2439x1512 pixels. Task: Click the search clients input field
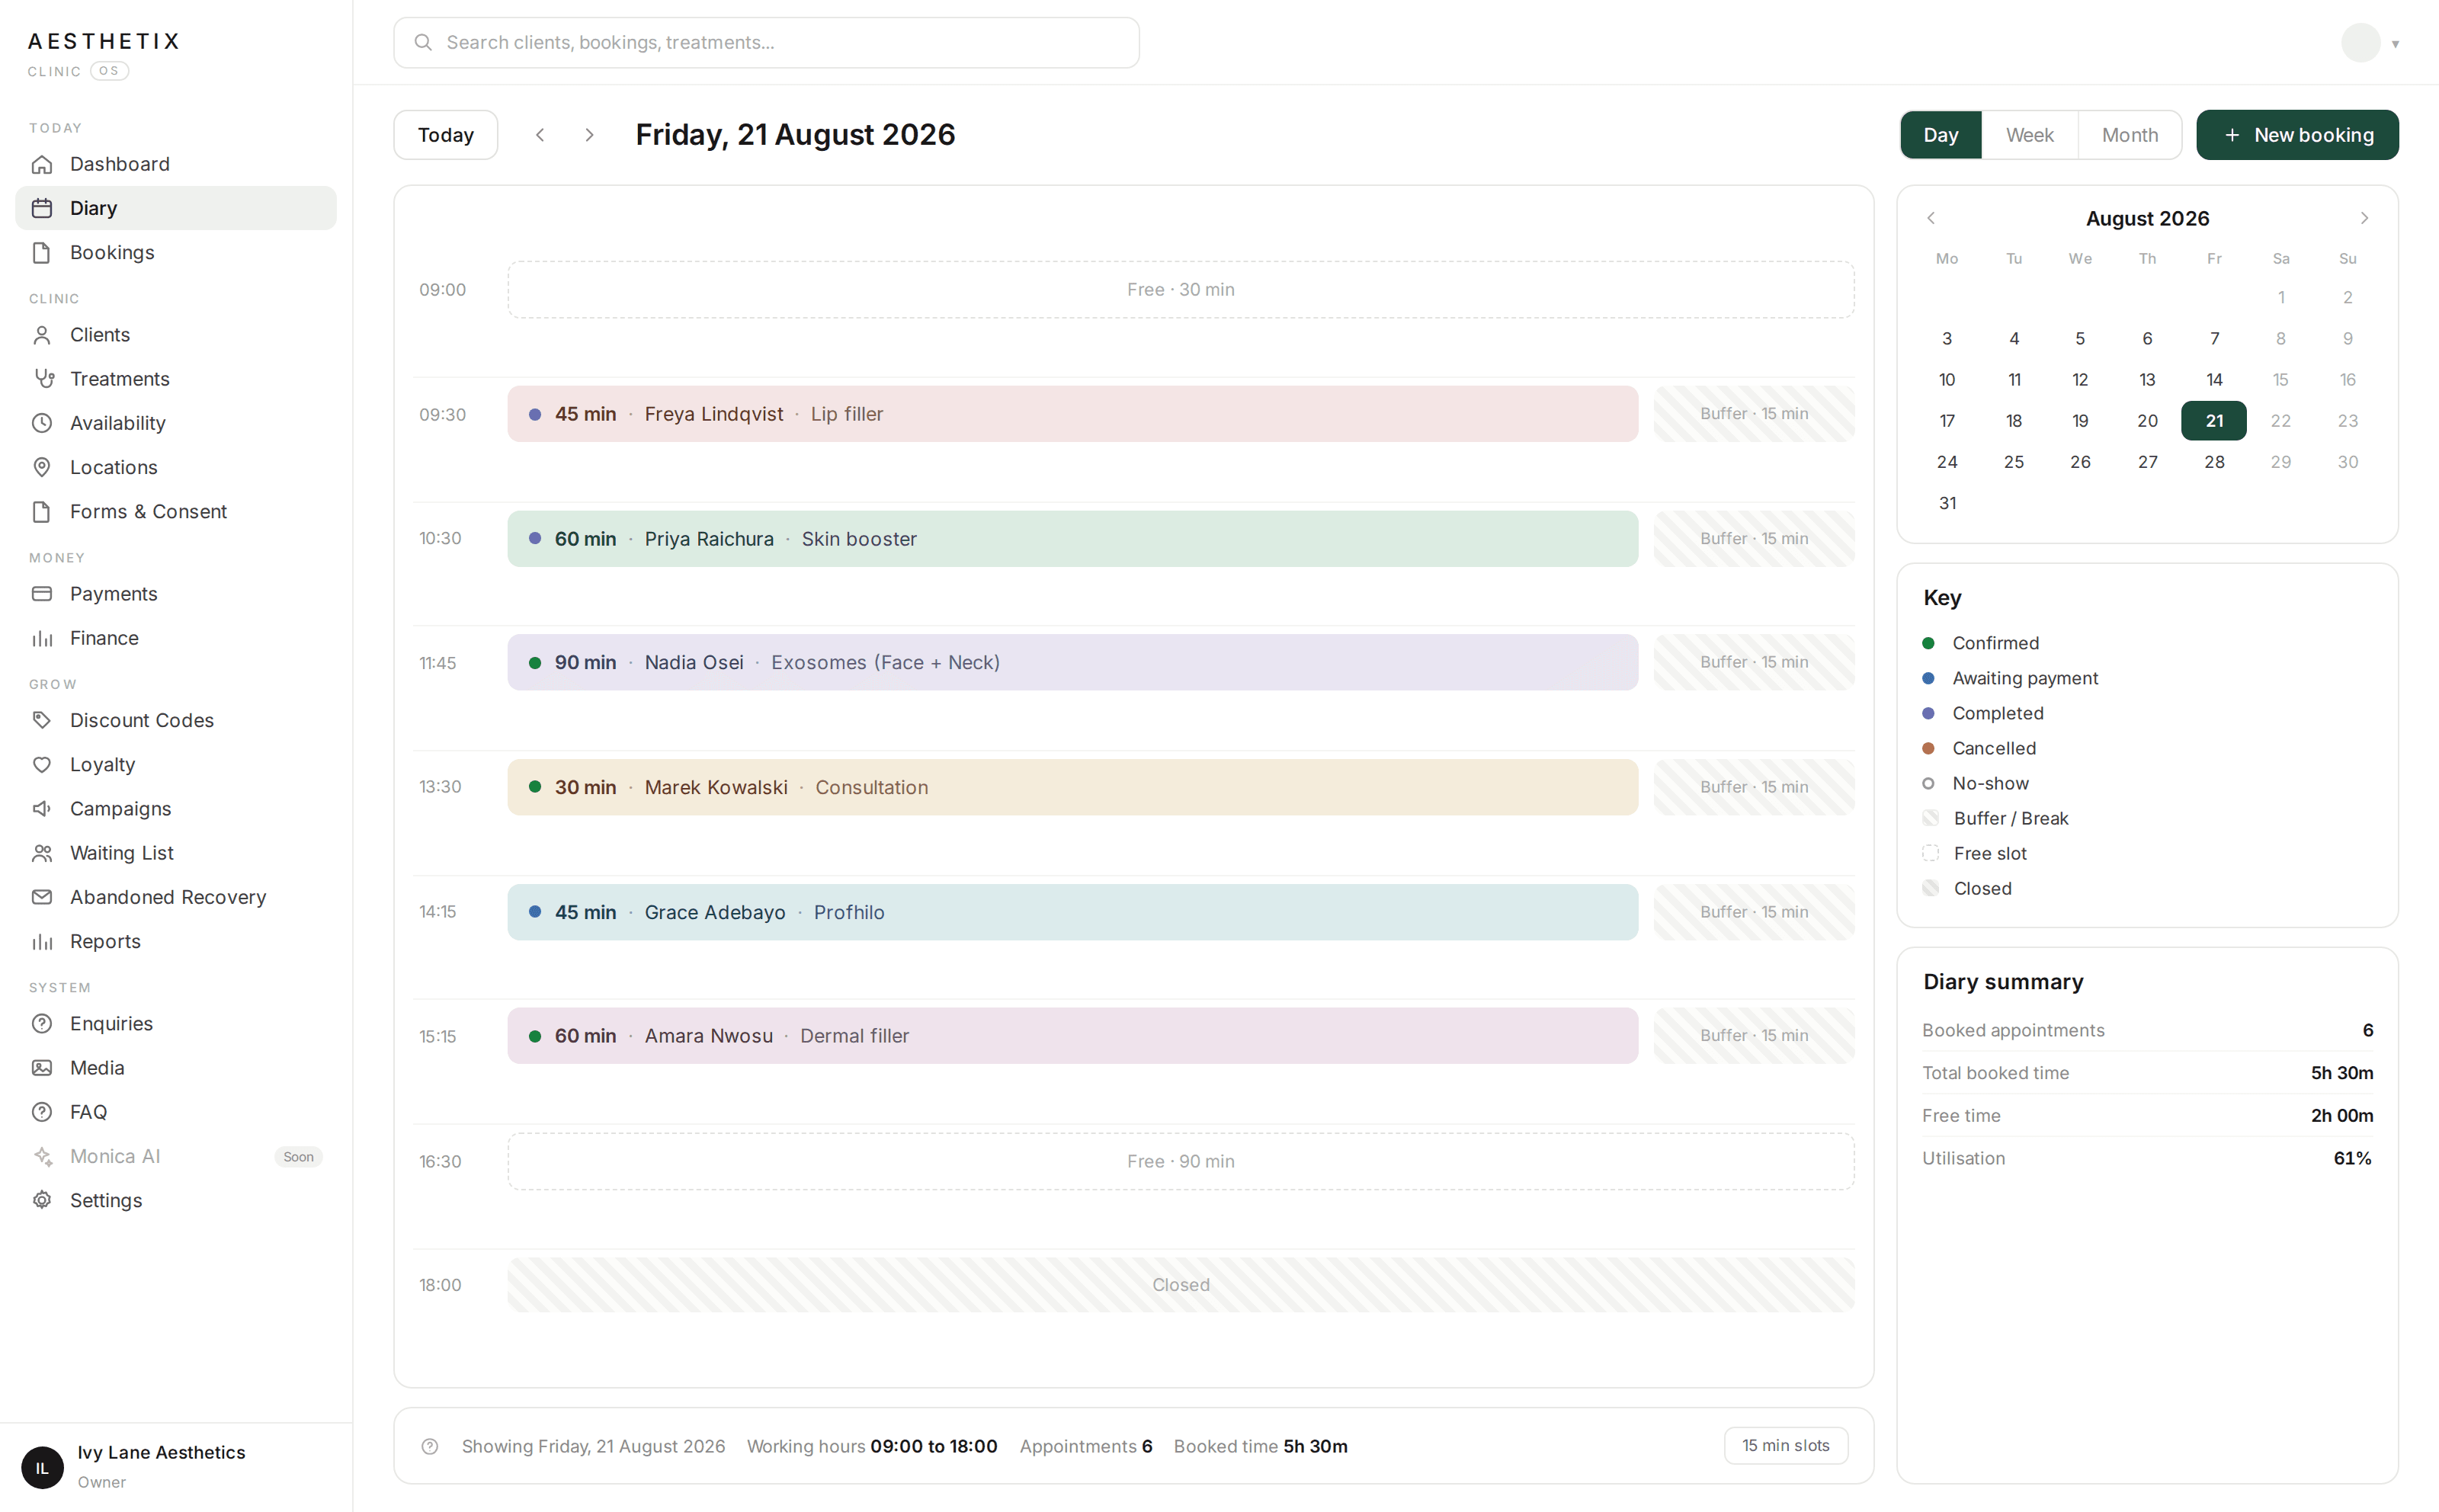[x=766, y=42]
